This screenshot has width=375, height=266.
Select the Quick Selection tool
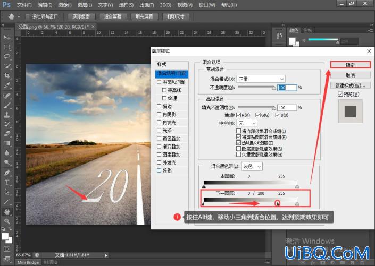pyautogui.click(x=7, y=66)
